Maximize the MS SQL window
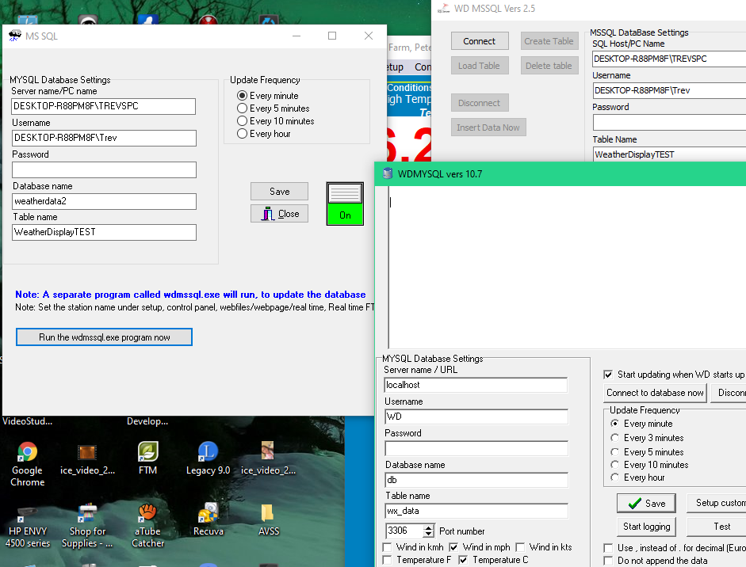 pos(332,36)
